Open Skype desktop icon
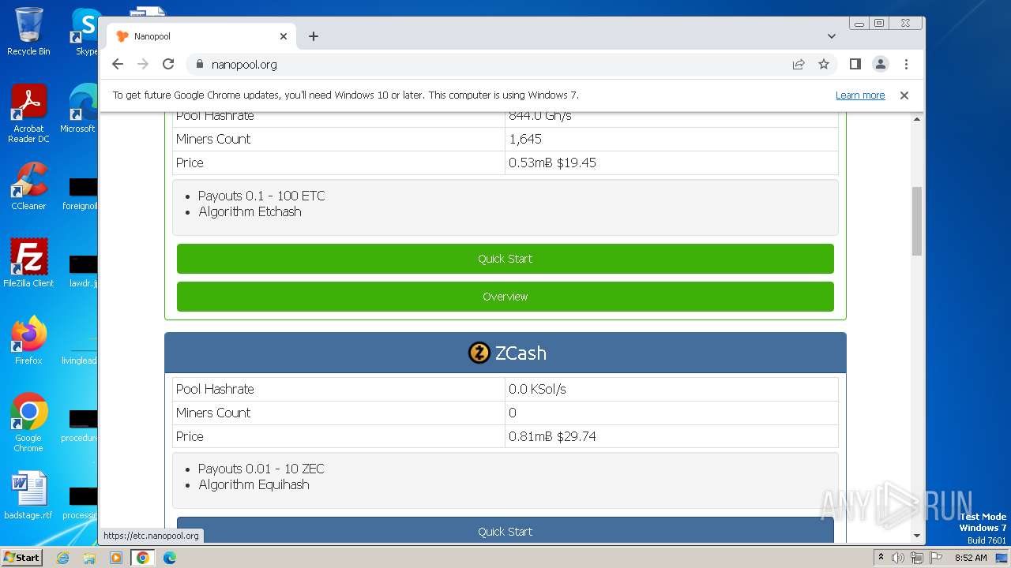 [x=85, y=32]
